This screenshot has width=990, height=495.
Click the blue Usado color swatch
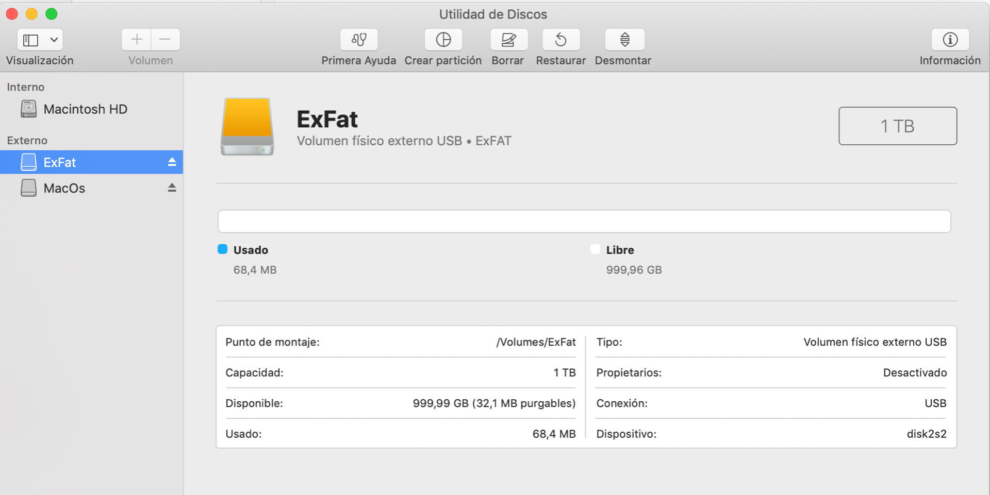pyautogui.click(x=222, y=249)
